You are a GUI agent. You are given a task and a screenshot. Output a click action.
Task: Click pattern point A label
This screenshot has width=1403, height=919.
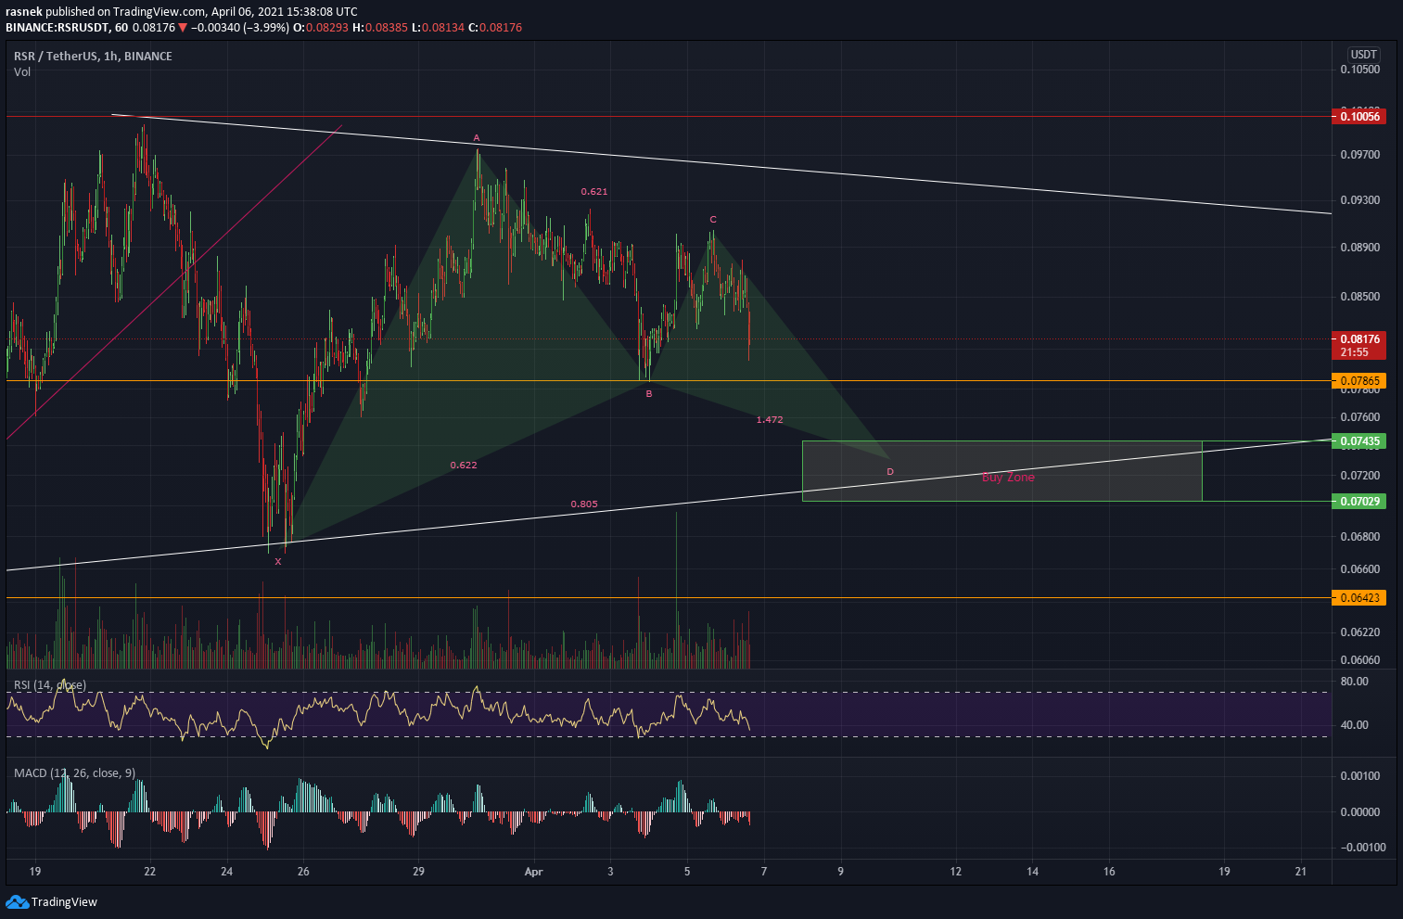477,138
